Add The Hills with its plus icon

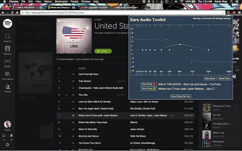pyautogui.click(x=73, y=95)
